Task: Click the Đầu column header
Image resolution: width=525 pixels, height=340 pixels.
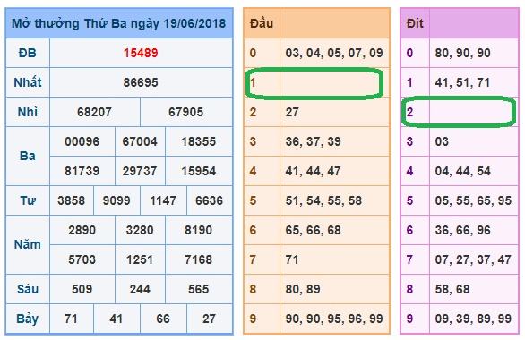Action: click(x=262, y=23)
